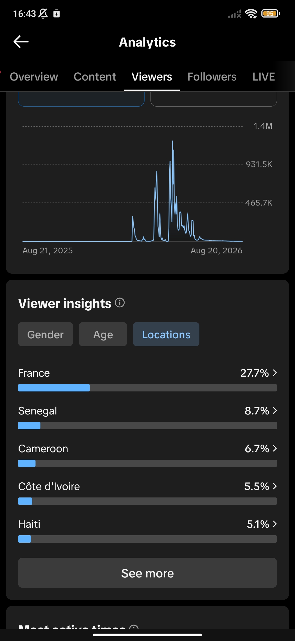Tap the cellular signal icon
Viewport: 295px width, 641px height.
[235, 14]
